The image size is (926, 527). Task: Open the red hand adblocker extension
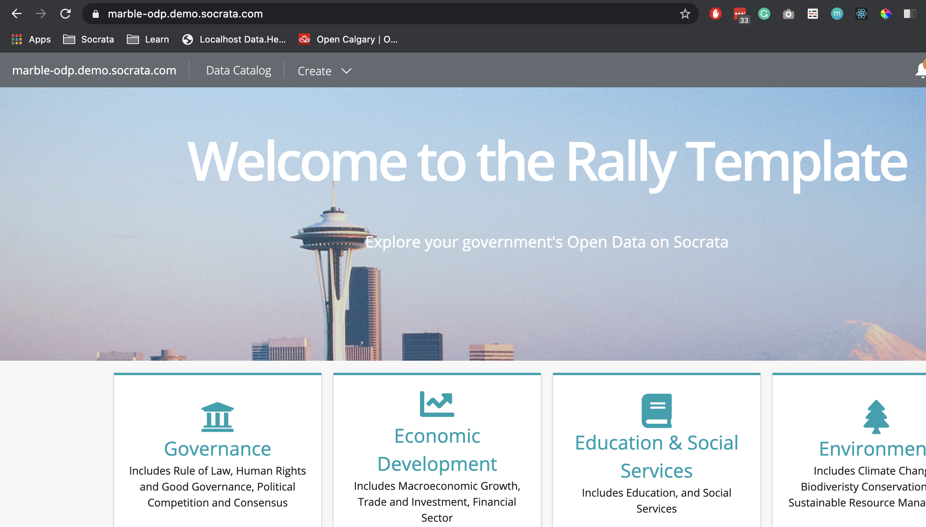click(715, 14)
